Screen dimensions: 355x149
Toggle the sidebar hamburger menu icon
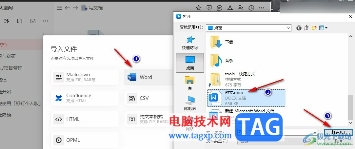(60, 8)
